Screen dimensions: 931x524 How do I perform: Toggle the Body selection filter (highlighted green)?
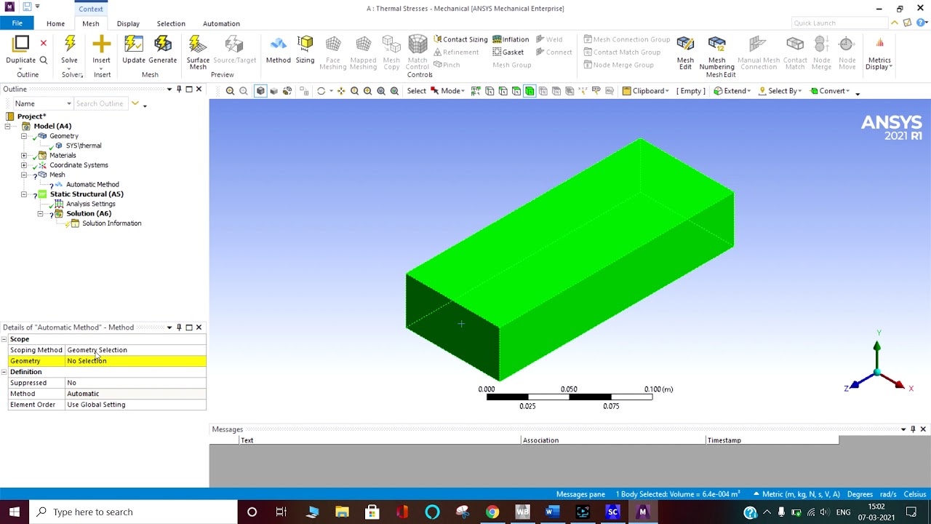pyautogui.click(x=530, y=91)
